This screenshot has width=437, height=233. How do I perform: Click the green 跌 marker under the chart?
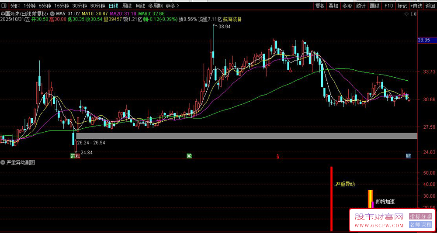[x=73, y=156]
